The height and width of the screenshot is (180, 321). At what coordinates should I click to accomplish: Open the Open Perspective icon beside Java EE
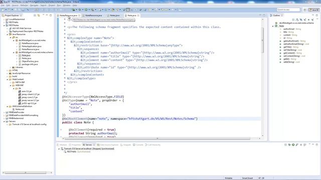coord(305,10)
